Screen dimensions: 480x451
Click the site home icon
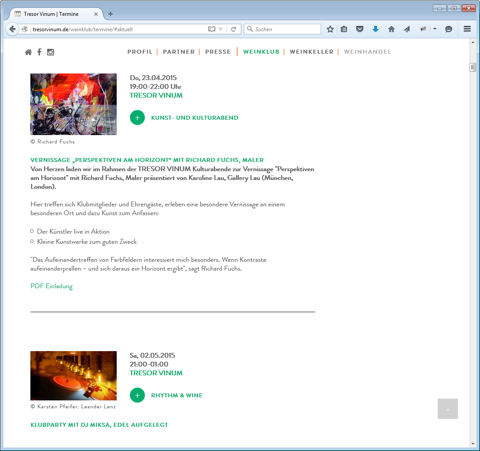coord(28,52)
